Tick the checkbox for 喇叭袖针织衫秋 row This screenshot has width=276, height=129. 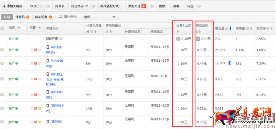coord(2,50)
